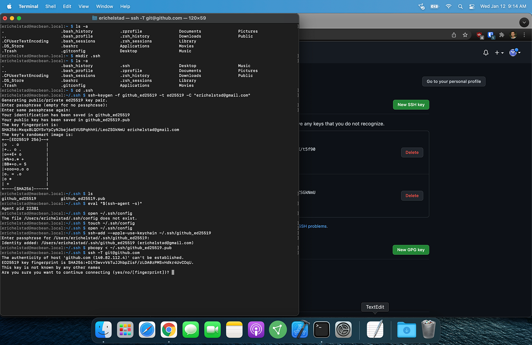The height and width of the screenshot is (345, 532).
Task: Open the Apple menu
Action: click(x=9, y=6)
